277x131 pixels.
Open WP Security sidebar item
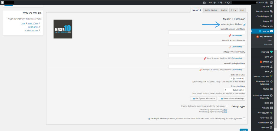pos(264,113)
